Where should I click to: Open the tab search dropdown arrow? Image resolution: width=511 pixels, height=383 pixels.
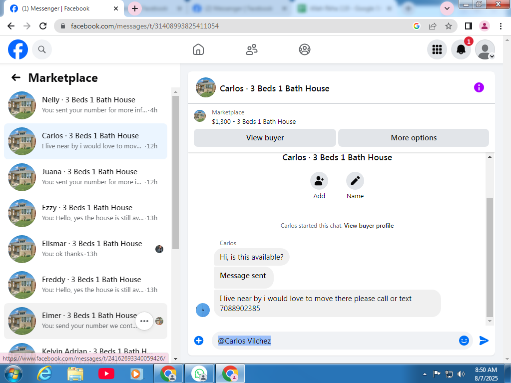tap(447, 8)
